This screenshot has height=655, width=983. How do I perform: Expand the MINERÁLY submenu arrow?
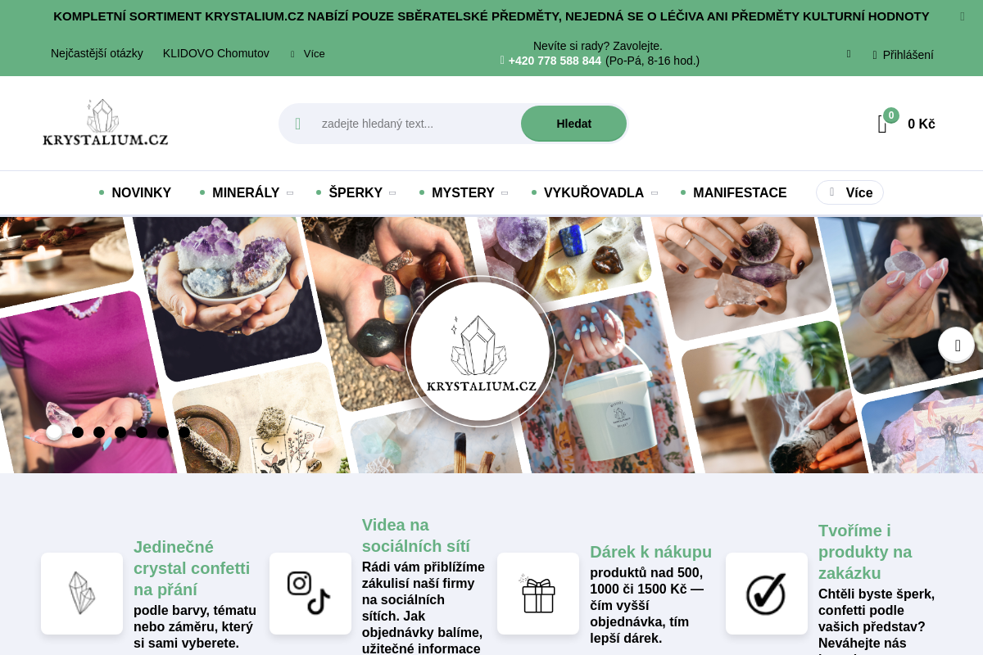coord(290,193)
